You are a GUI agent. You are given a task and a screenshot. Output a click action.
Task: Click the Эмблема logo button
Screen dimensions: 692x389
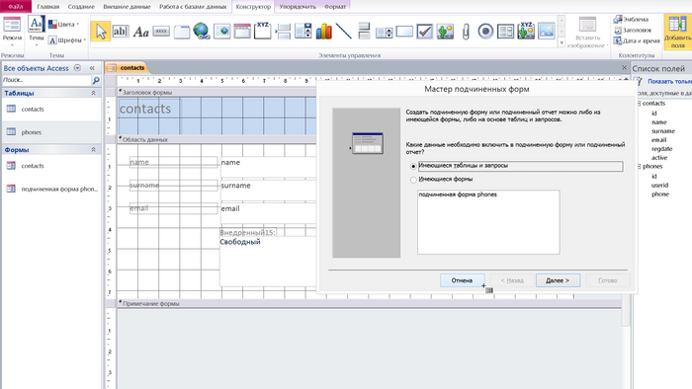click(631, 20)
